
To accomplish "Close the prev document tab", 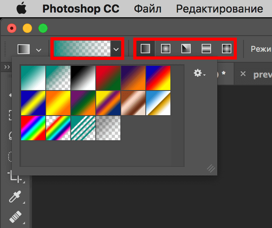I will [243, 74].
